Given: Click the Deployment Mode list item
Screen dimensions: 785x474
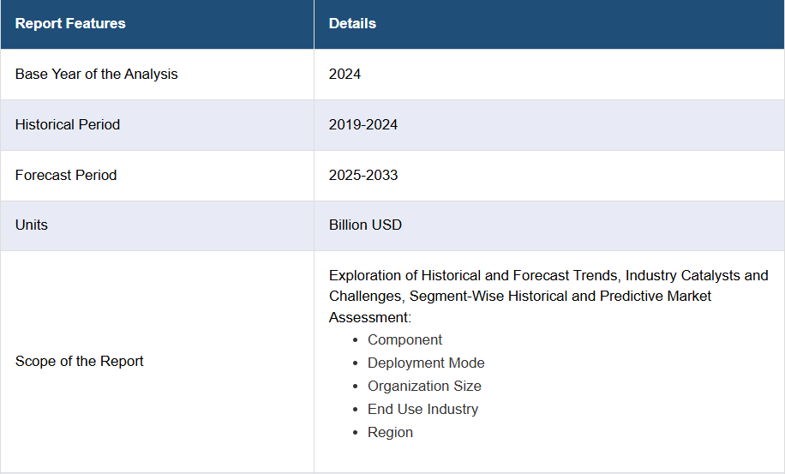Looking at the screenshot, I should 426,363.
